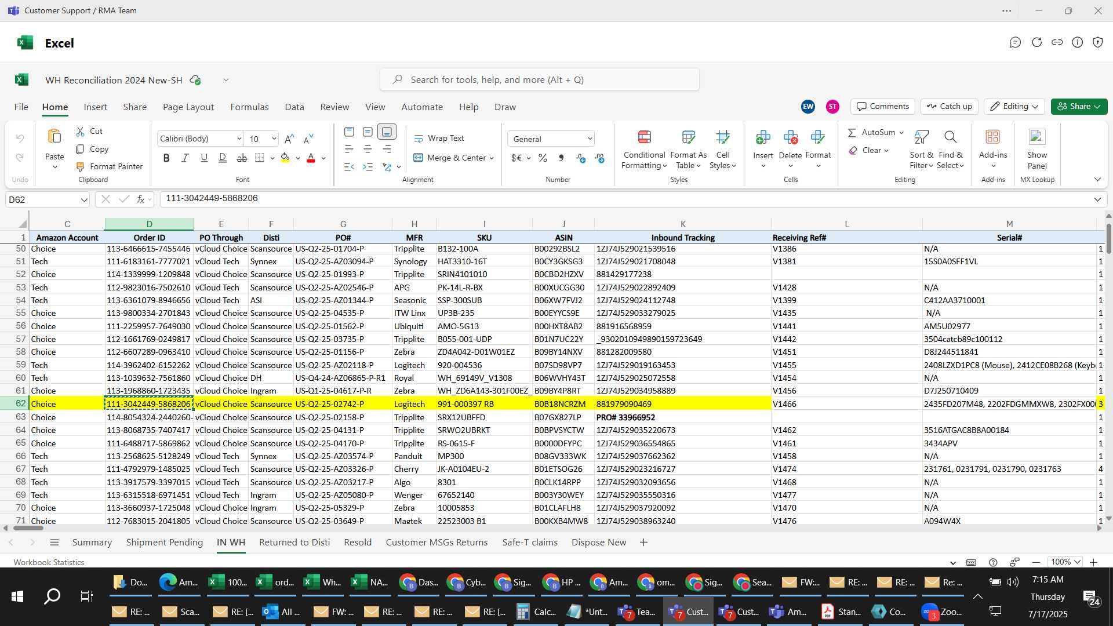Viewport: 1113px width, 626px height.
Task: Increase font size with the grow icon
Action: 289,139
